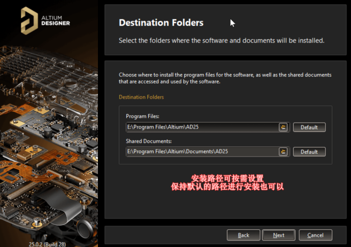
Task: Click the browse folder icon for Shared Documents
Action: click(x=284, y=152)
